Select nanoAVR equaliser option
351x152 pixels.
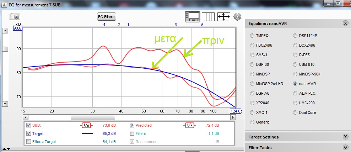[x=295, y=84]
